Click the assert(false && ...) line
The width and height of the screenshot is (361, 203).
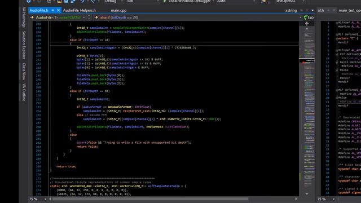click(x=134, y=143)
